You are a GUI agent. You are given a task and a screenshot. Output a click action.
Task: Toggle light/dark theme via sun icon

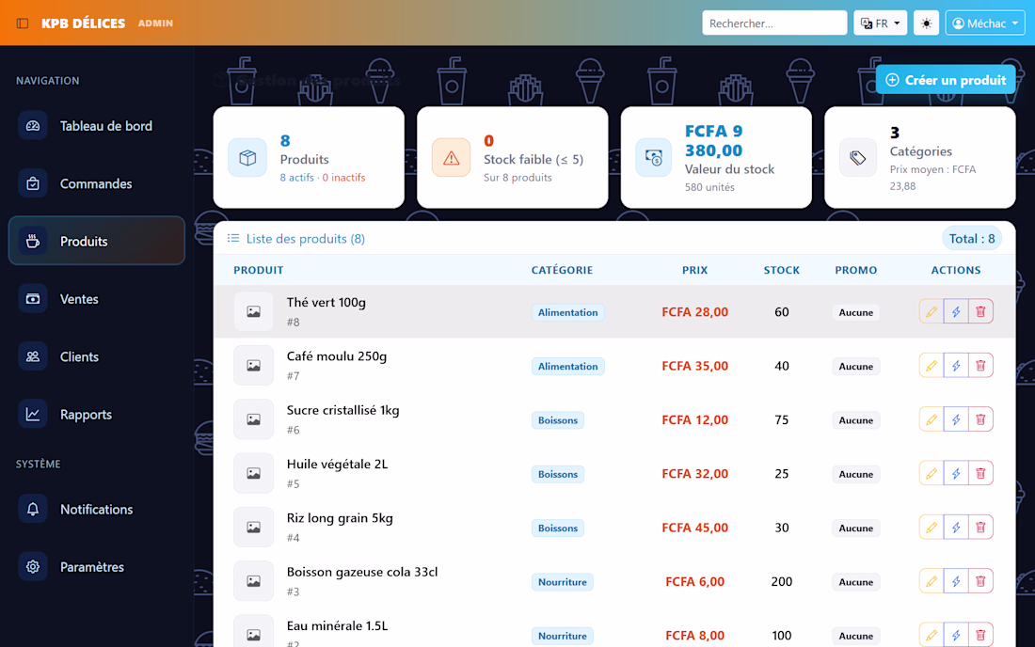pos(926,24)
